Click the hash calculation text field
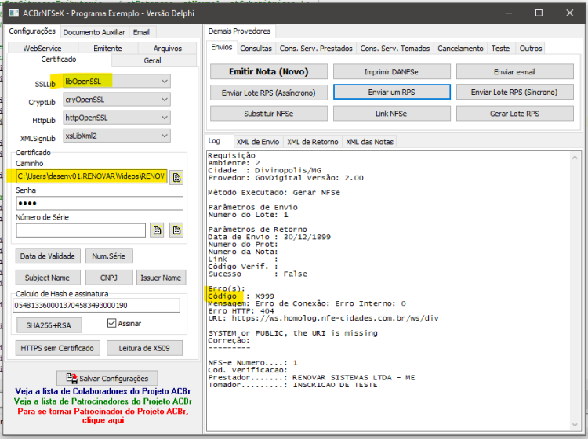Screen dimensions: 588x439 96,306
